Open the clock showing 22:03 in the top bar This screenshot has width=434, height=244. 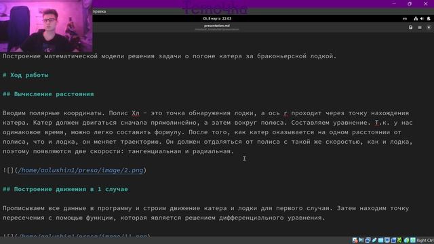[217, 18]
